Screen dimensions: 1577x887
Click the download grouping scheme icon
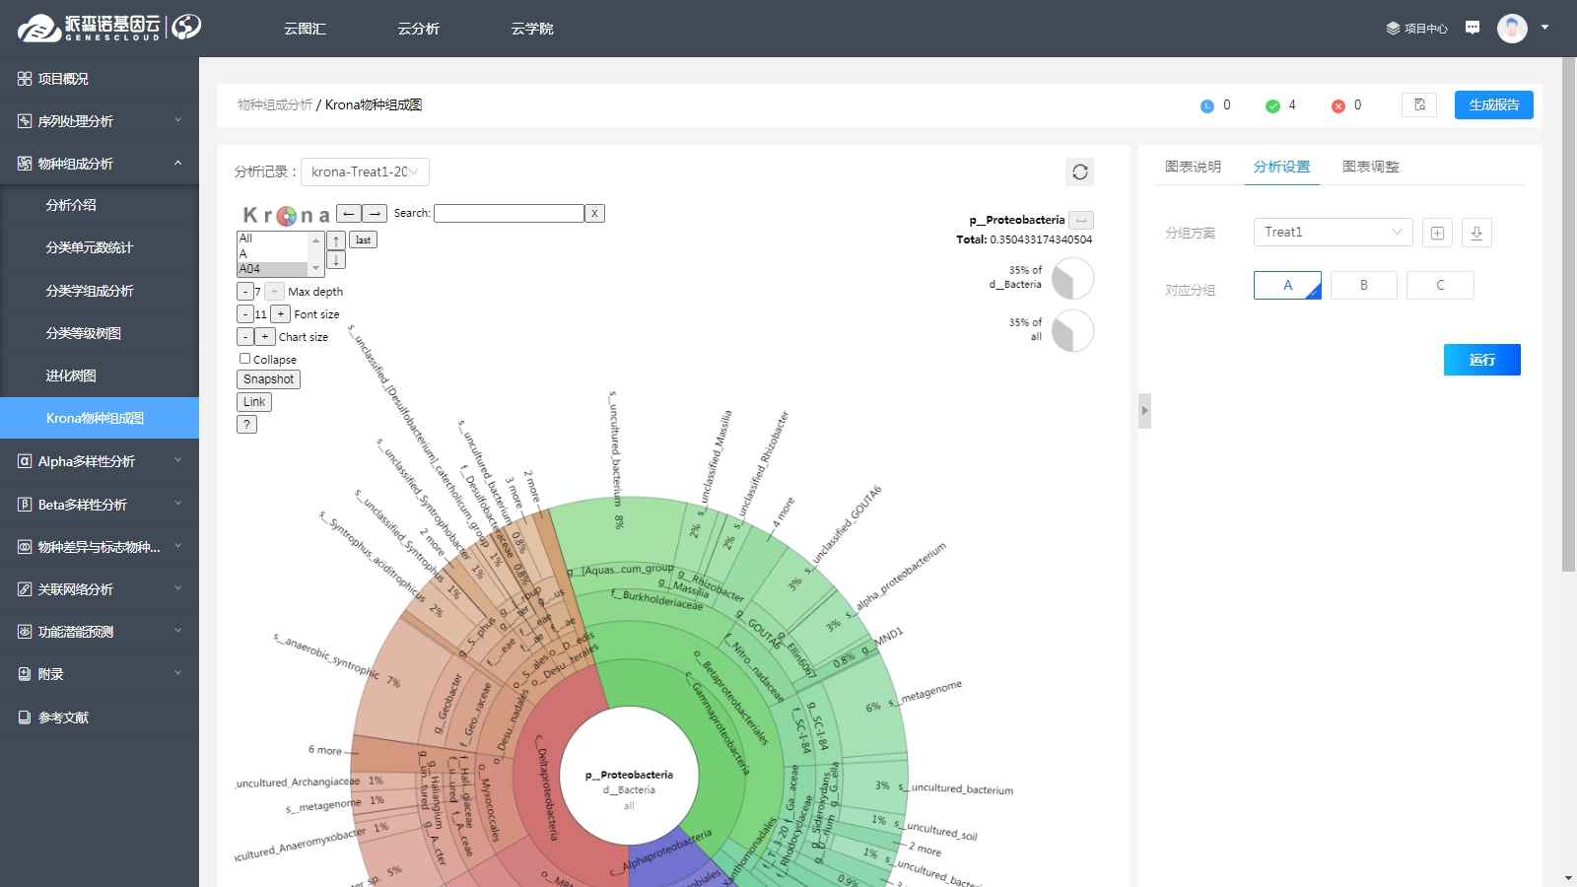tap(1476, 233)
